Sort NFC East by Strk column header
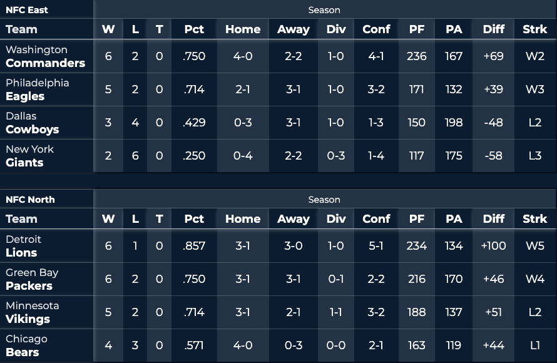 pyautogui.click(x=534, y=29)
